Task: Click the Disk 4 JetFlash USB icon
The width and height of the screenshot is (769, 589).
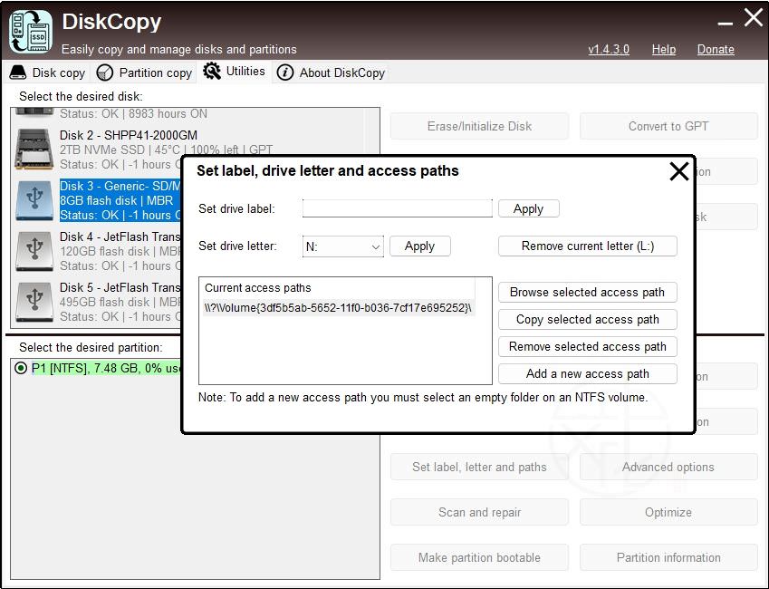Action: pyautogui.click(x=34, y=251)
